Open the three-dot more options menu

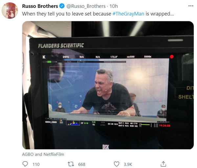click(x=191, y=6)
